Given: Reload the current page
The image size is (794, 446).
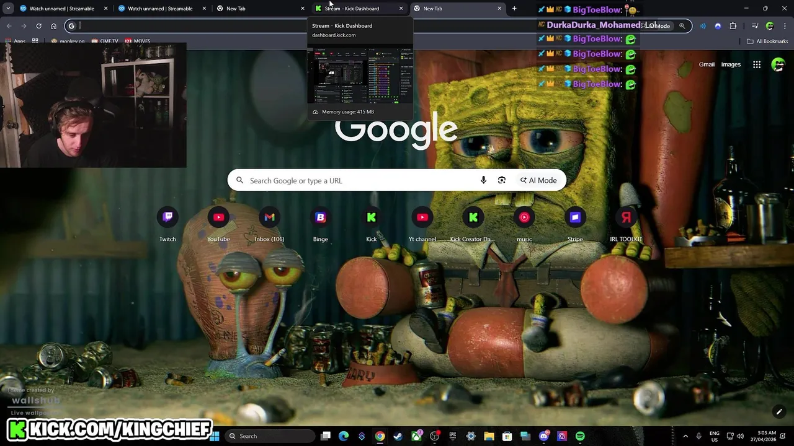Looking at the screenshot, I should 38,26.
